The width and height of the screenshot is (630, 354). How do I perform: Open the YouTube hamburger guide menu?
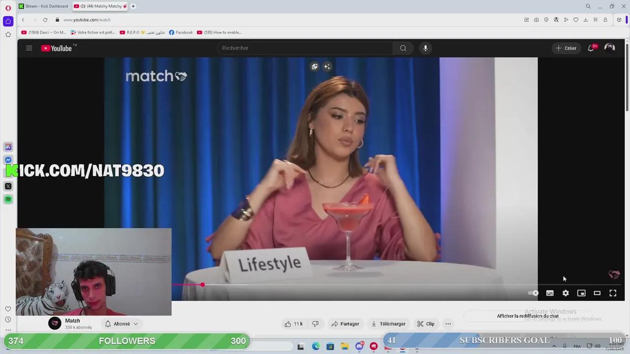pyautogui.click(x=29, y=48)
